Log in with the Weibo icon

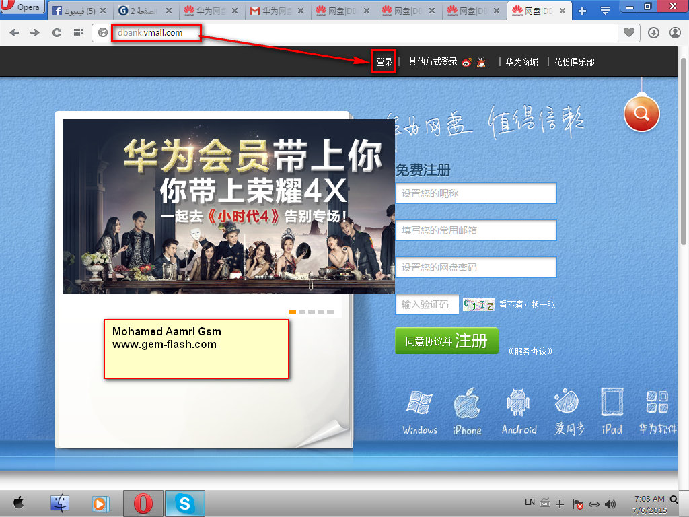[467, 63]
